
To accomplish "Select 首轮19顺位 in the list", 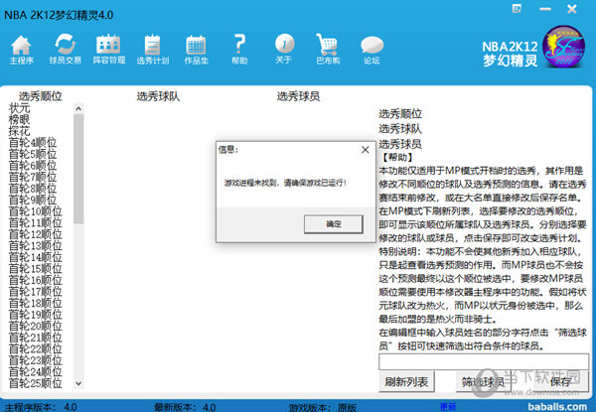I will pos(36,315).
